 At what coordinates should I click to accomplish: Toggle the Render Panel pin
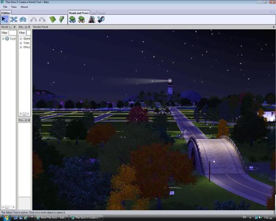point(273,27)
